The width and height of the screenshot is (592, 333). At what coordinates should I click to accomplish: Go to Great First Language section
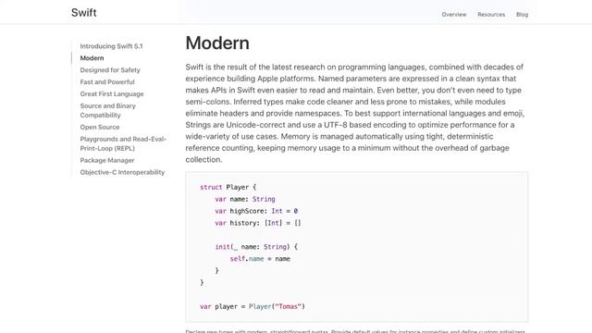coord(112,94)
